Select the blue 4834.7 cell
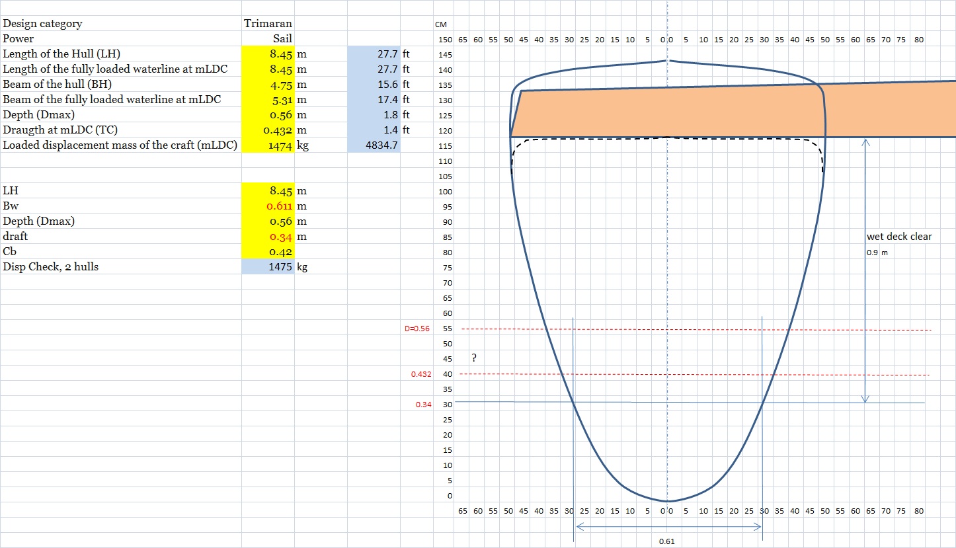The image size is (956, 548). (374, 145)
